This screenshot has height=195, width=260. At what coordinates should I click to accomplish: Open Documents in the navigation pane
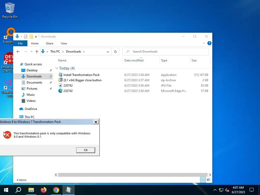click(x=34, y=83)
